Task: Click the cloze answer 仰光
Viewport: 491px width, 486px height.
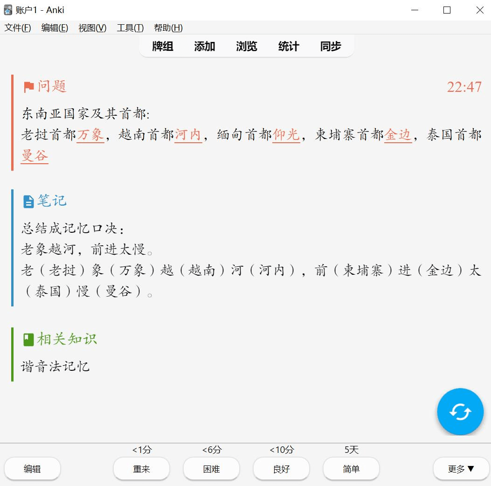Action: tap(286, 135)
